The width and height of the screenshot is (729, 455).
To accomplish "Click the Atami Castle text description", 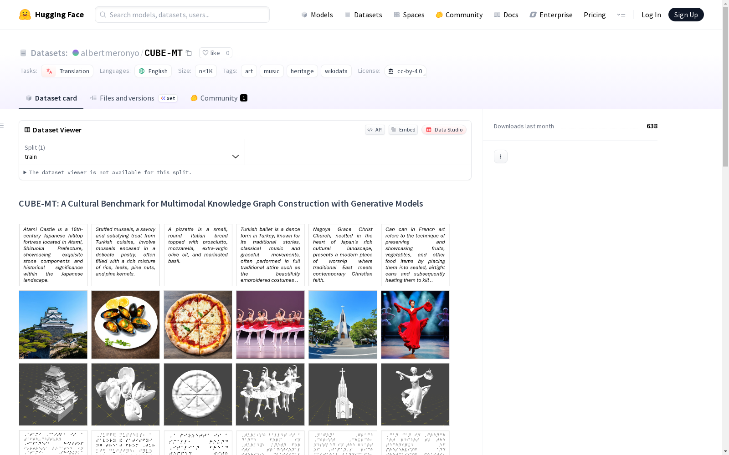I will pos(53,255).
